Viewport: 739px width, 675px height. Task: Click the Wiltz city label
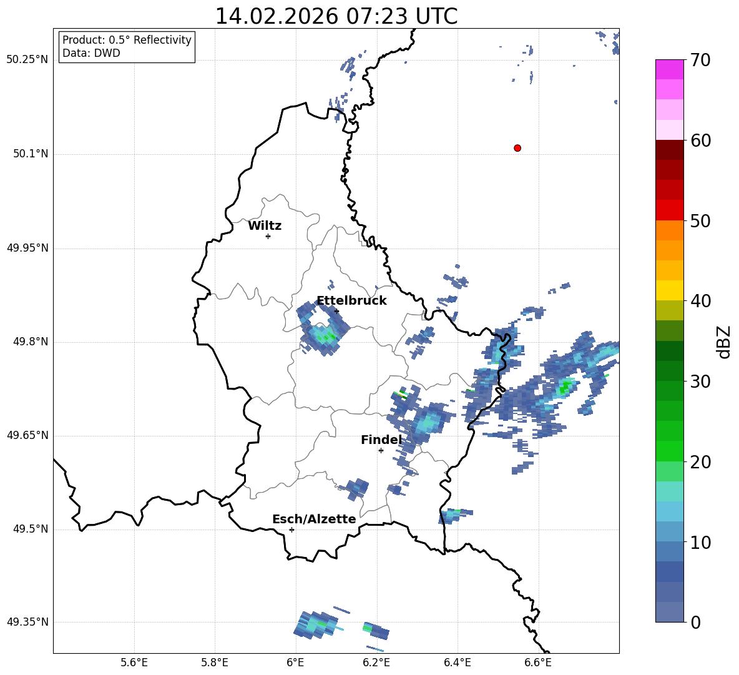265,226
